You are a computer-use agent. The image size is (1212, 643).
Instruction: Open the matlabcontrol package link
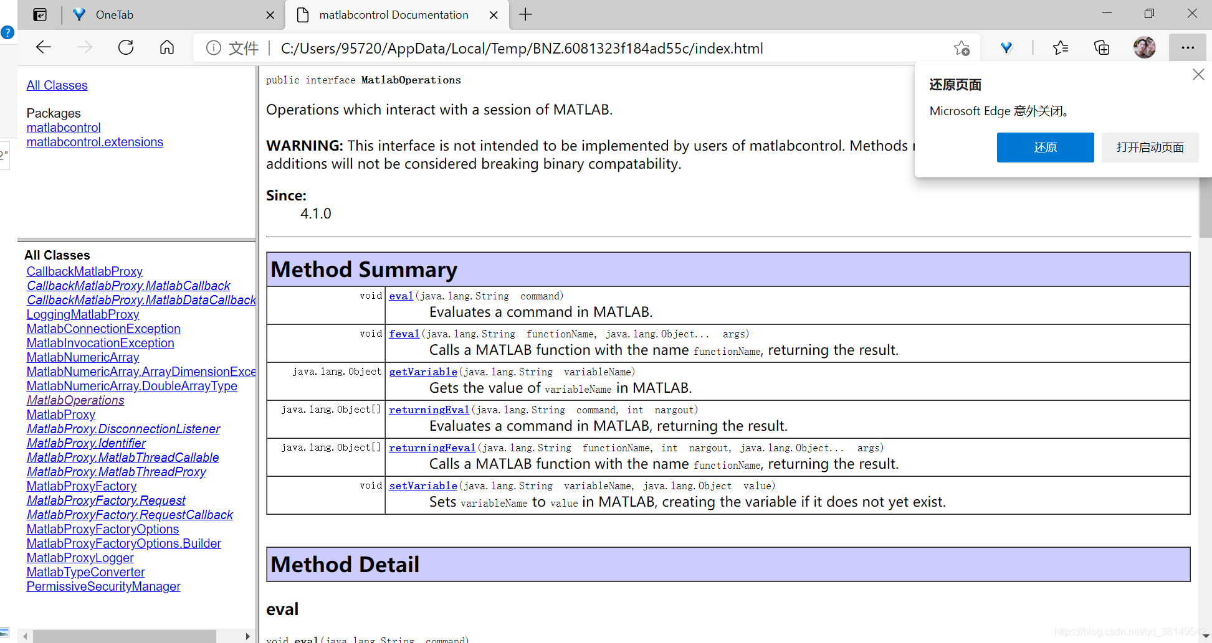(x=63, y=128)
